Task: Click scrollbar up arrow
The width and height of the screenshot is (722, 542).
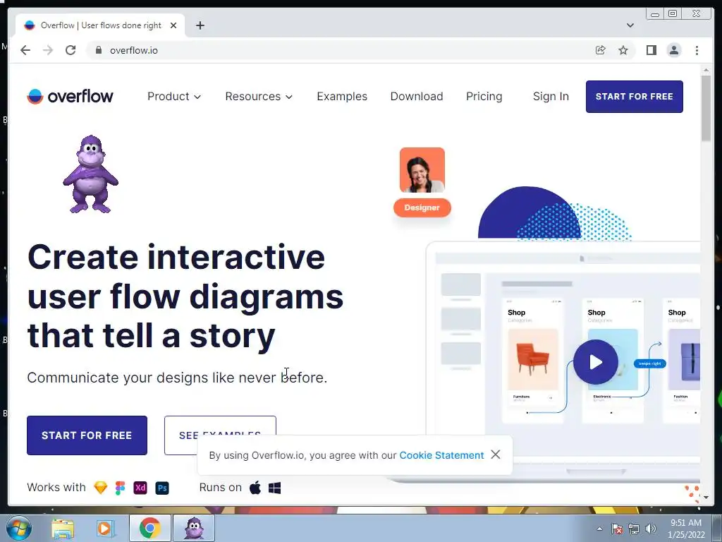Action: (x=706, y=70)
